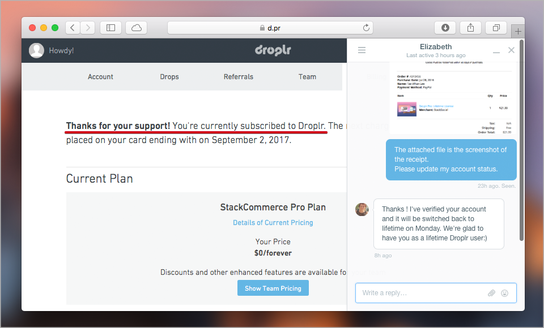Toggle the Safari sidebar button
The width and height of the screenshot is (544, 328).
[110, 28]
